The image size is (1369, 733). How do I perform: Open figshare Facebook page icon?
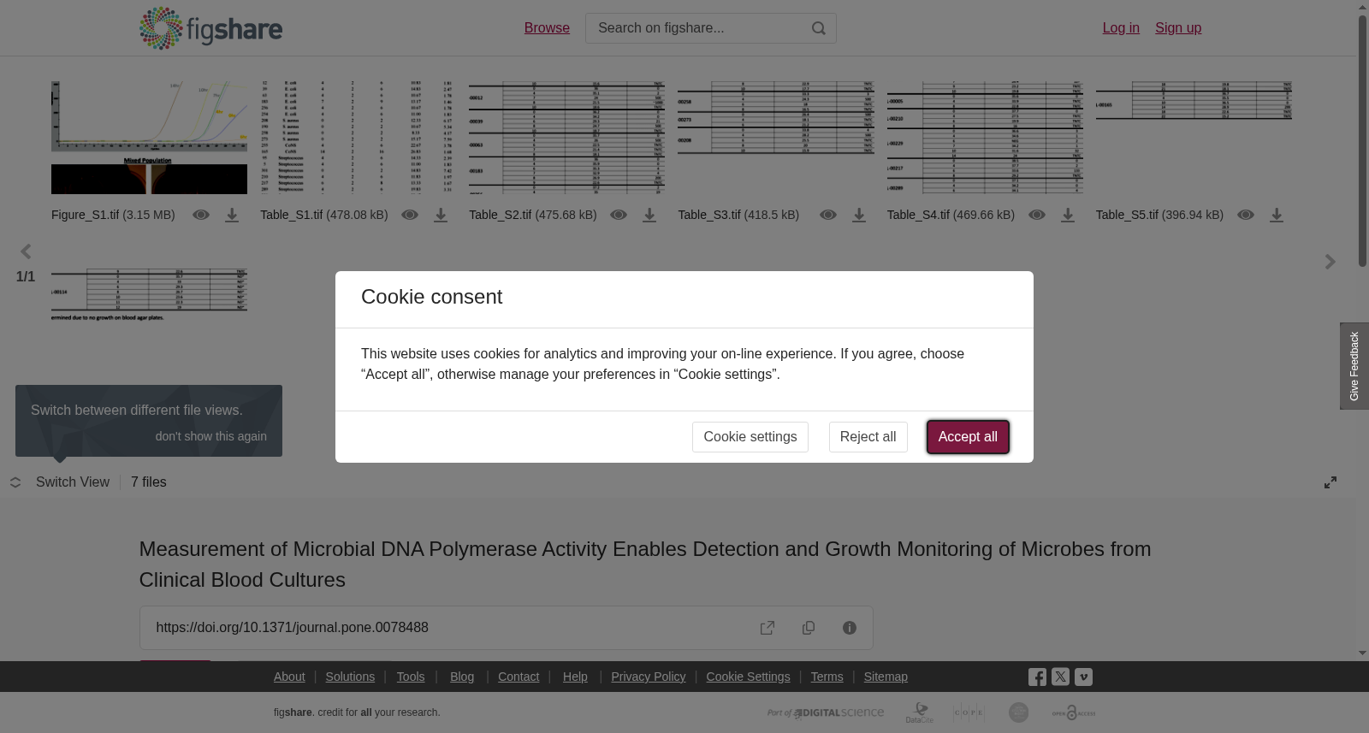(1037, 677)
